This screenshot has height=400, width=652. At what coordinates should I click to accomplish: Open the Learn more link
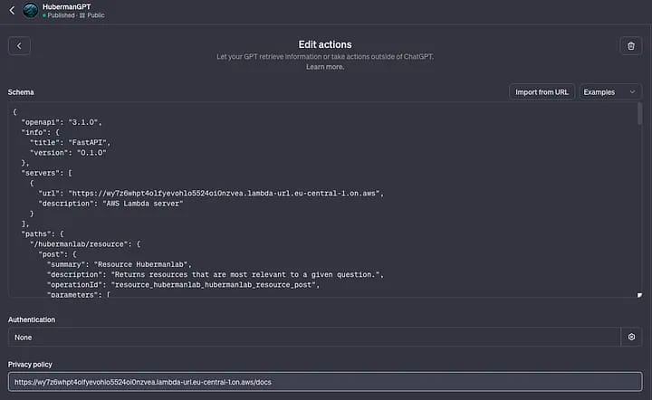pyautogui.click(x=325, y=67)
